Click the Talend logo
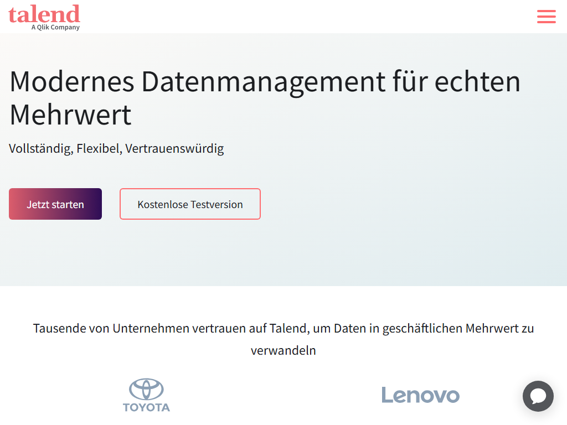Screen dimensions: 567x425 tap(44, 17)
